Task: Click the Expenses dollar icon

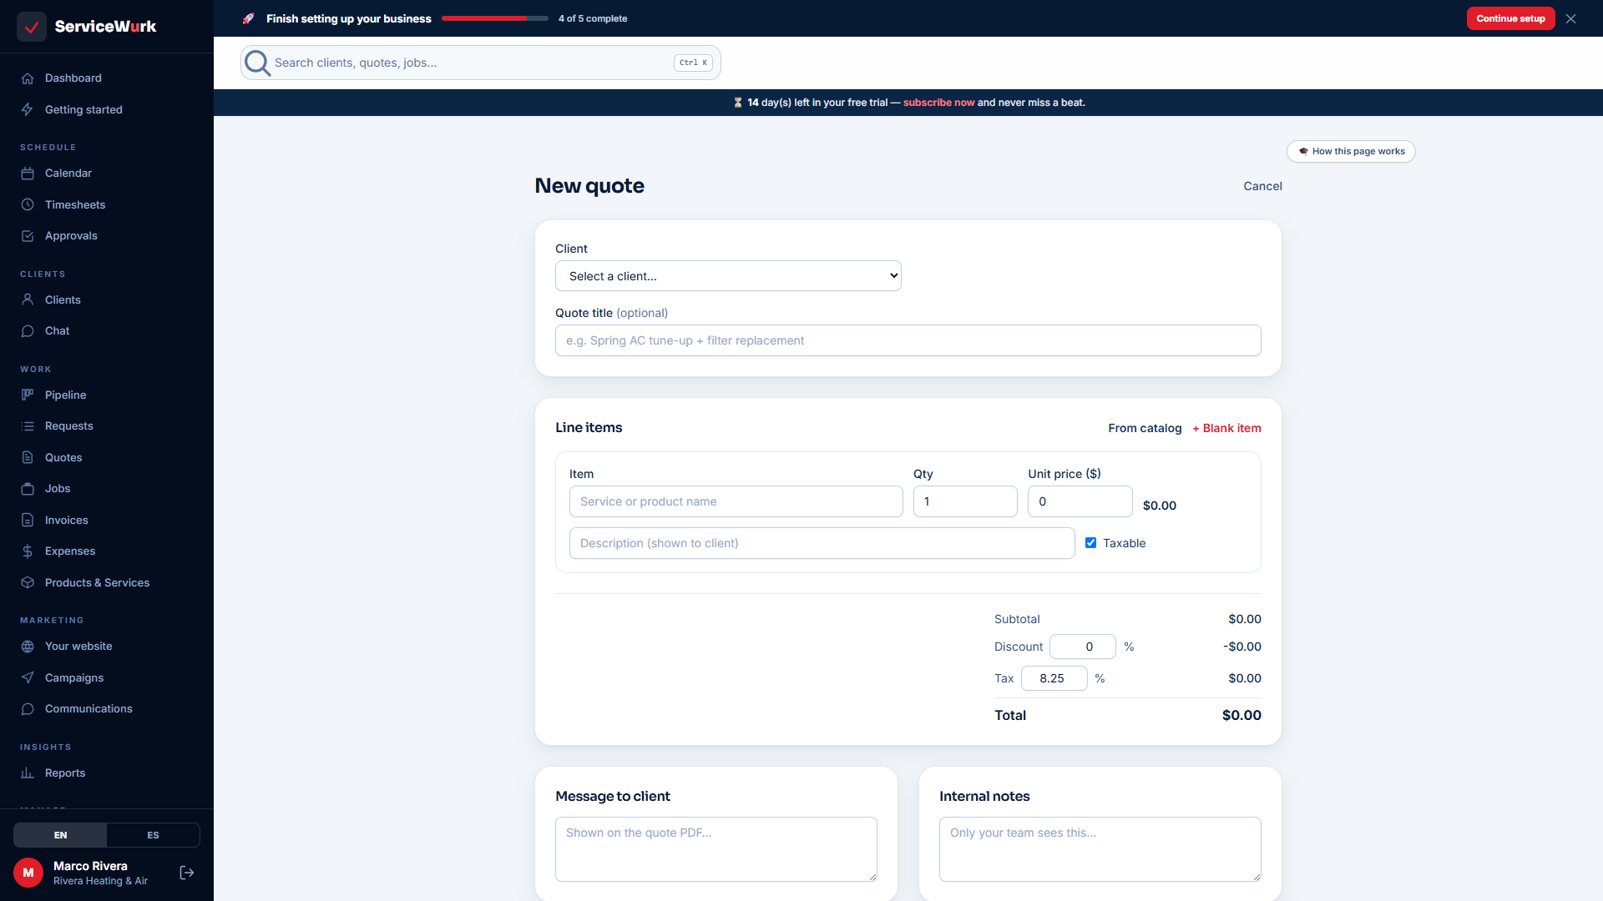Action: pos(28,551)
